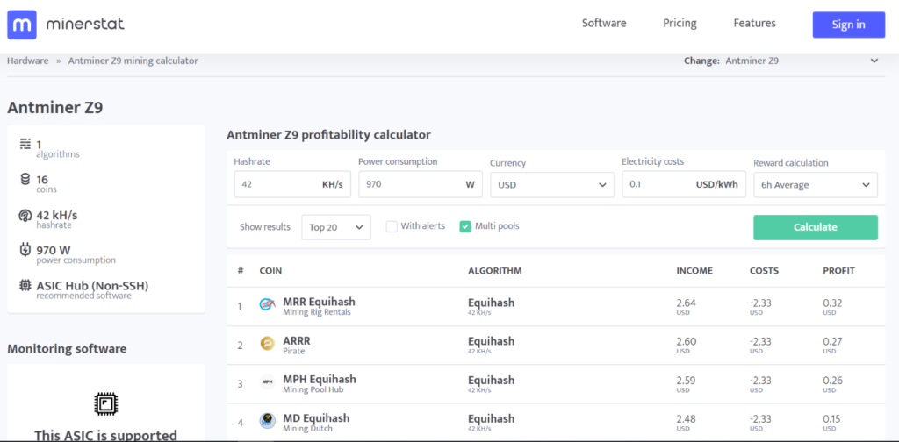899x442 pixels.
Task: Click the ALGORITHM column header
Action: [495, 271]
